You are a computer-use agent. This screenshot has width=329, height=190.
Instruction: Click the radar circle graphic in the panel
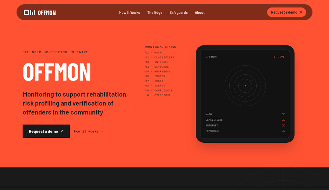pyautogui.click(x=245, y=85)
